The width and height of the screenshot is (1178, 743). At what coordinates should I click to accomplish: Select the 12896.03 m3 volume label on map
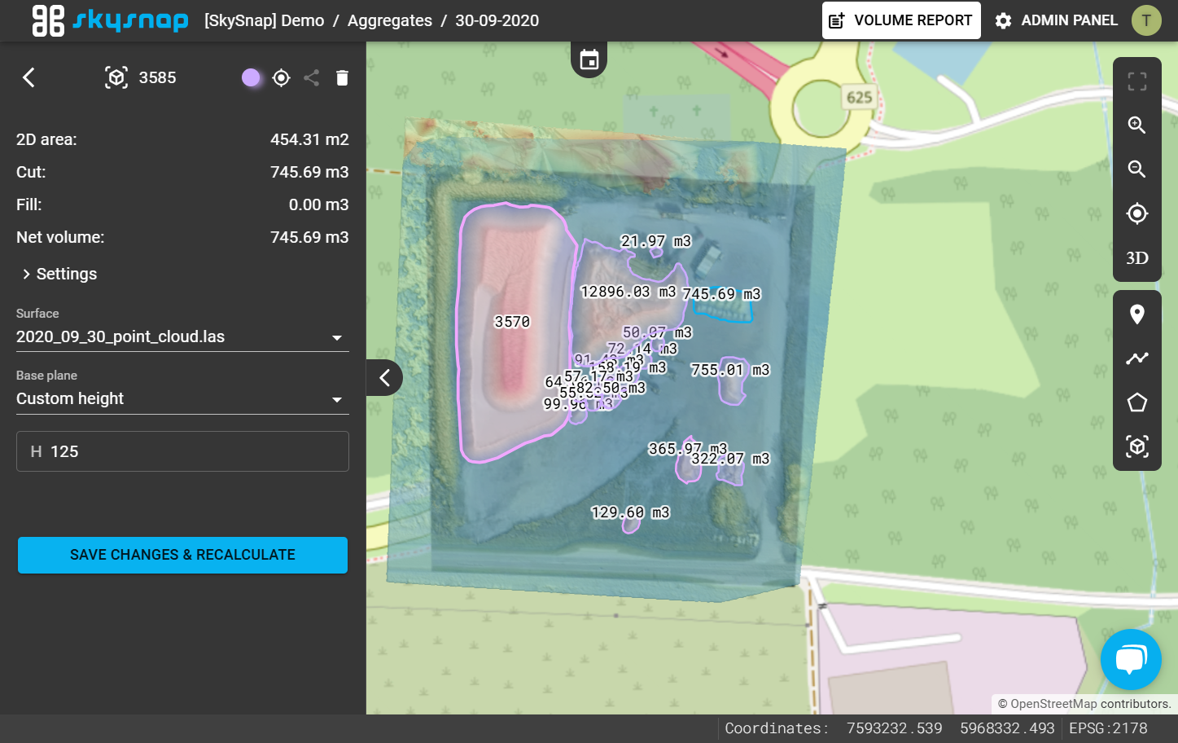(628, 292)
